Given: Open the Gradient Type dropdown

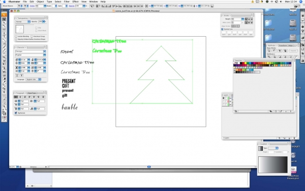Looking at the screenshot, I should pyautogui.click(x=273, y=148).
